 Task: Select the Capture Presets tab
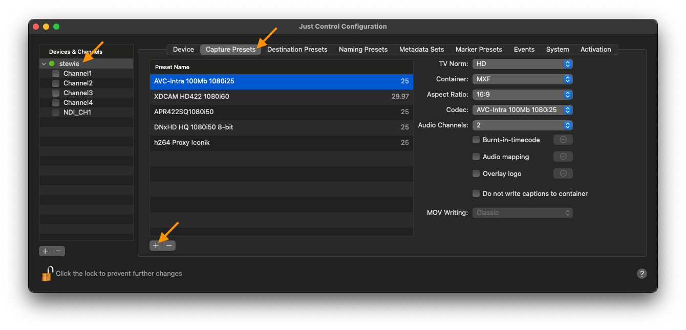pyautogui.click(x=230, y=50)
